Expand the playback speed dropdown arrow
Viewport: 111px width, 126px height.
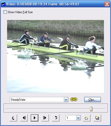(78, 118)
